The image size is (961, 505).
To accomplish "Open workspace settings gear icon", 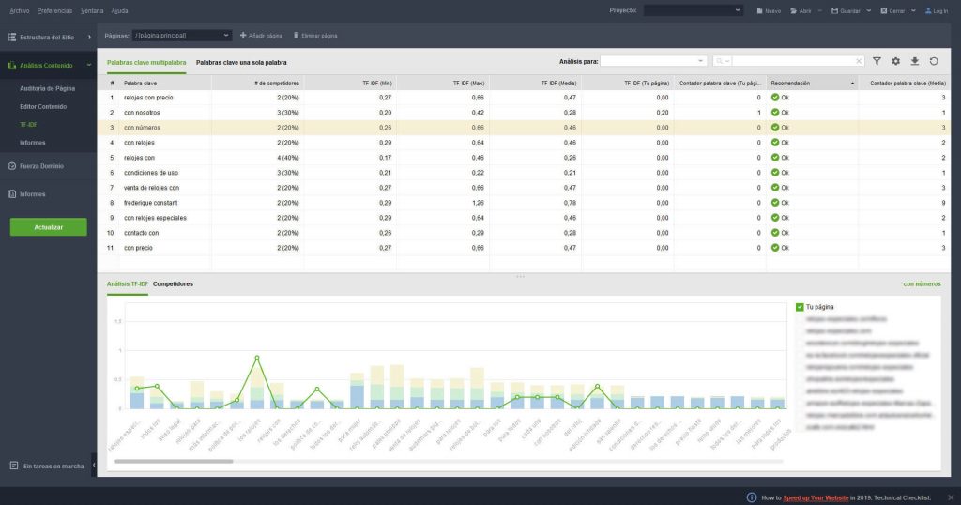I will 896,61.
